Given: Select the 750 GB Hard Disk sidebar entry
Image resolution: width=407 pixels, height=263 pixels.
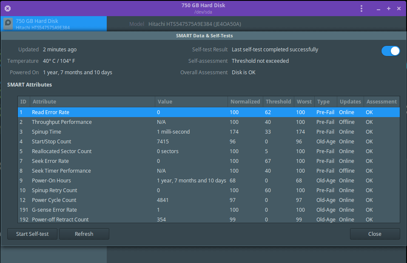Looking at the screenshot, I should (x=54, y=24).
